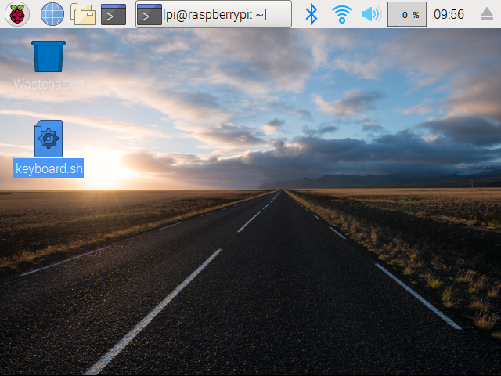Open the volume control speaker icon

[x=371, y=14]
